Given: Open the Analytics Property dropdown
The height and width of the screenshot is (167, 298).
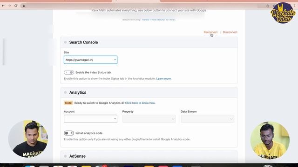Looking at the screenshot, I should click(149, 119).
